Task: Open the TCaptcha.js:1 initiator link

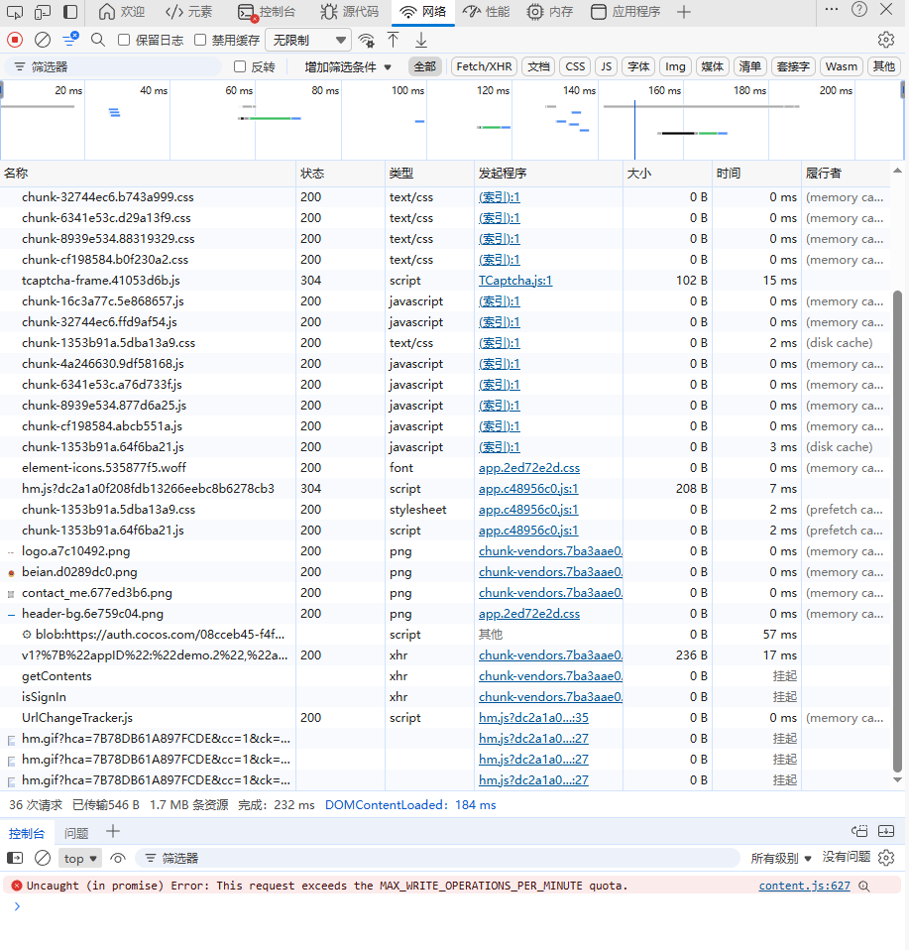Action: click(515, 281)
